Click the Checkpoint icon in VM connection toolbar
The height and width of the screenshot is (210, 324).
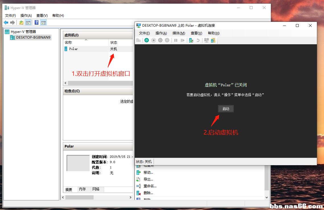pyautogui.click(x=191, y=40)
